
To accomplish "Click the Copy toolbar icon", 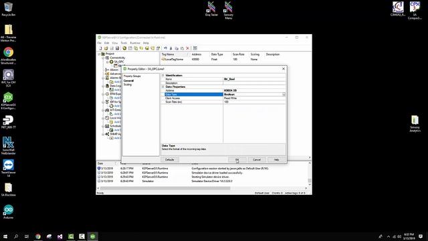I will pos(177,48).
